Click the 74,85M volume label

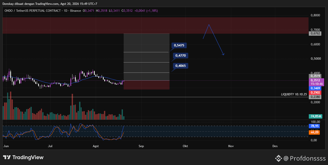coord(315,116)
